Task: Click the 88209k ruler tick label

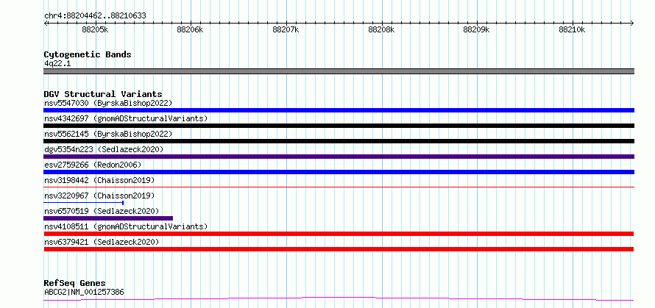Action: click(477, 29)
